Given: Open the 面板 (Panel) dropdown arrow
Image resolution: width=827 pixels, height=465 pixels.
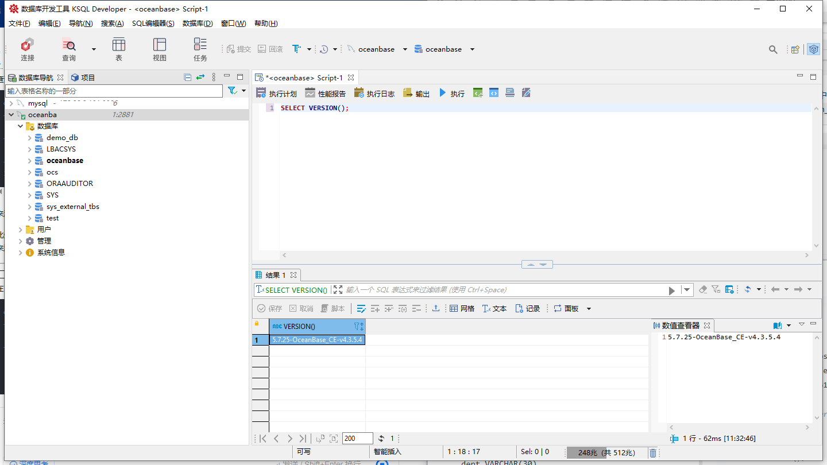Looking at the screenshot, I should [589, 309].
